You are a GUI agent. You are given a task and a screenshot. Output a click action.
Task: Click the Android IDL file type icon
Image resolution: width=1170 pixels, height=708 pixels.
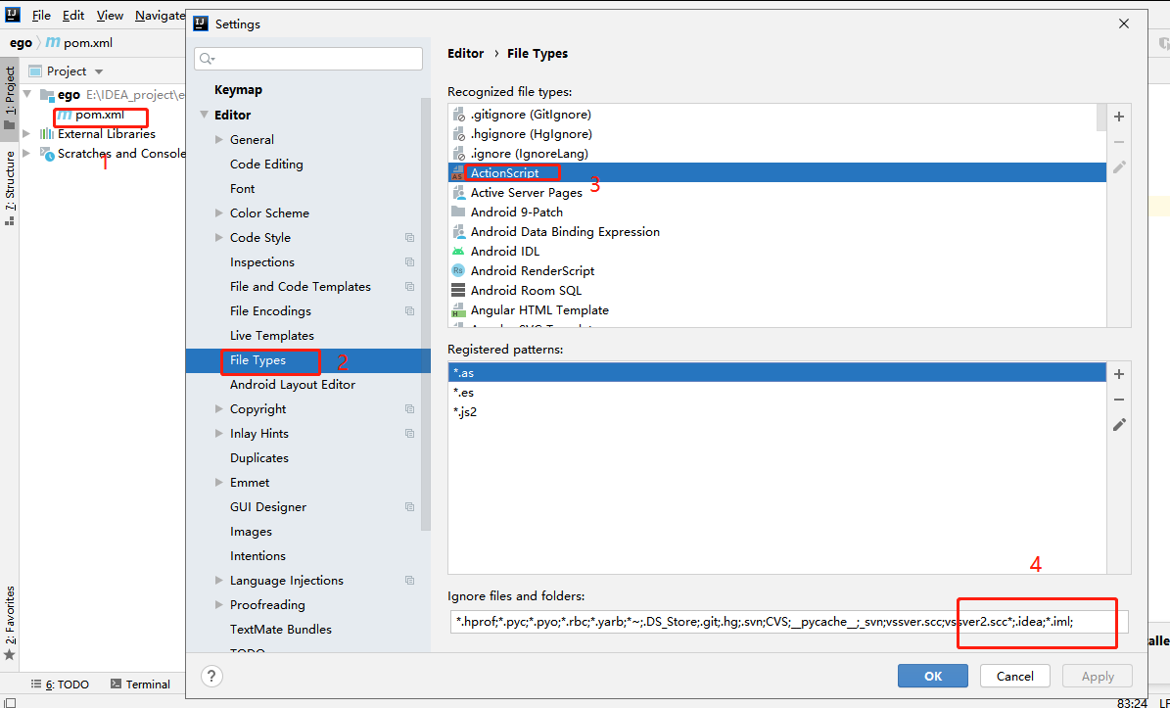[458, 252]
